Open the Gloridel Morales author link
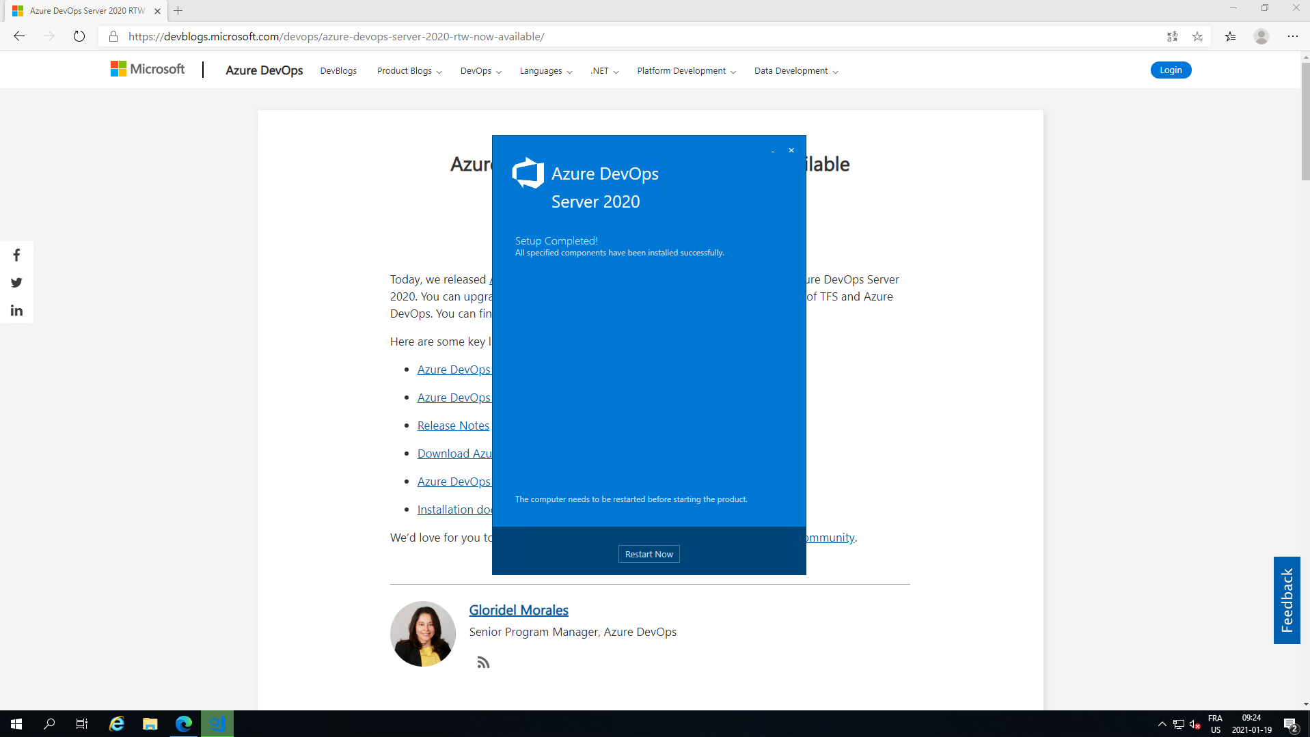The height and width of the screenshot is (737, 1310). (518, 610)
